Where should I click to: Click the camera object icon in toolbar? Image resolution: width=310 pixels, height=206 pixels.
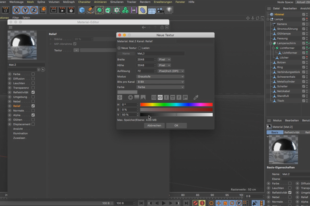160,10
